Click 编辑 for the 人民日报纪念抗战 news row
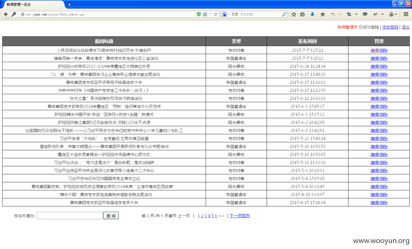The image size is (412, 249). tap(375, 50)
